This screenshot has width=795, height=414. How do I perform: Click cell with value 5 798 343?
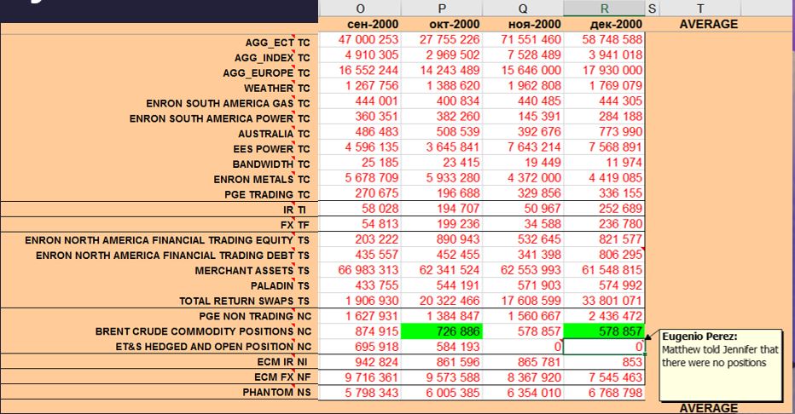359,392
